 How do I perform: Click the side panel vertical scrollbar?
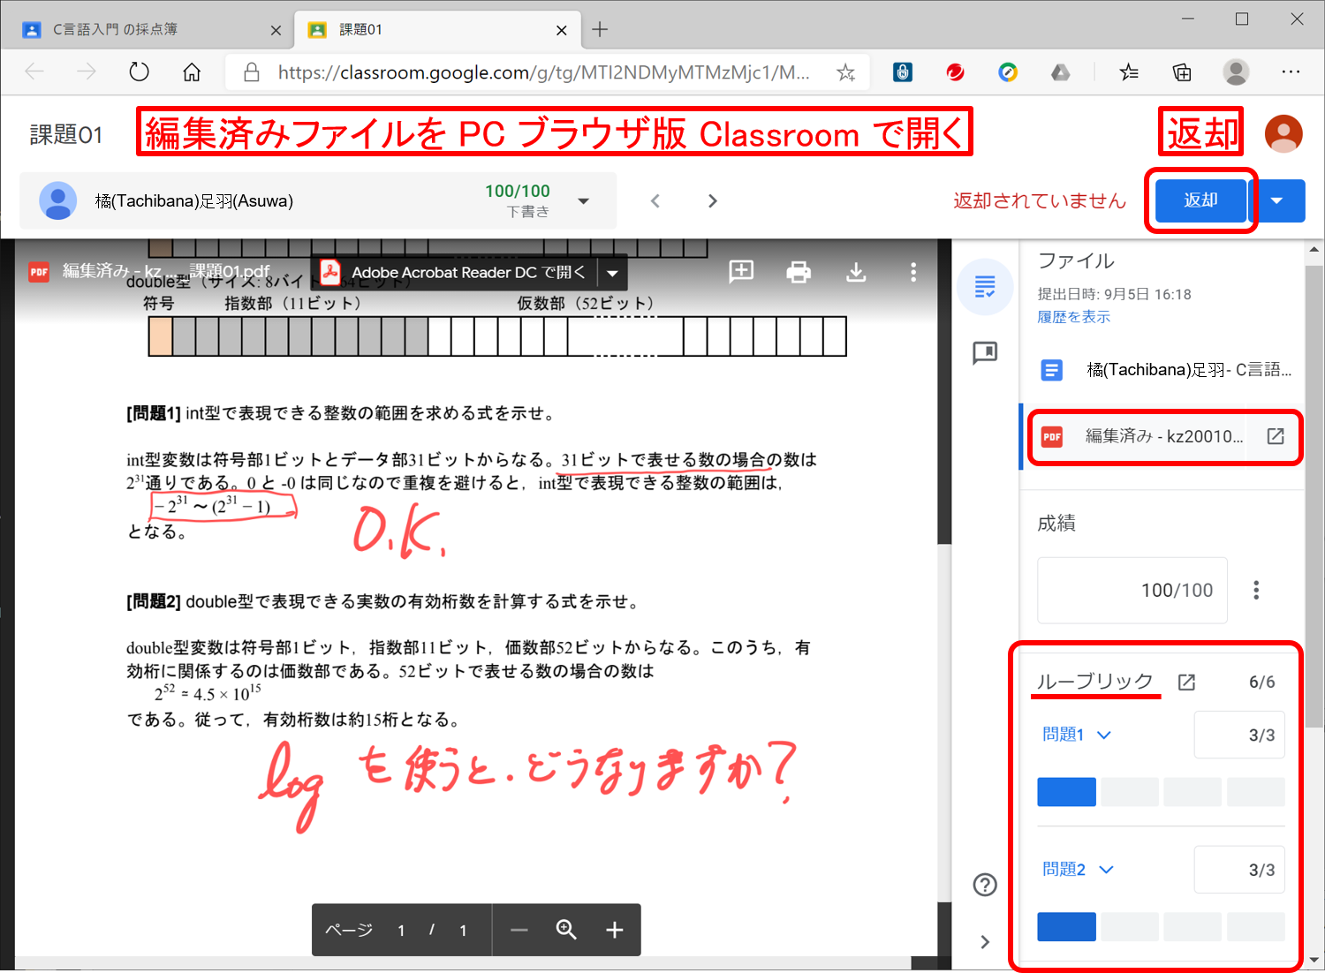pyautogui.click(x=1314, y=494)
